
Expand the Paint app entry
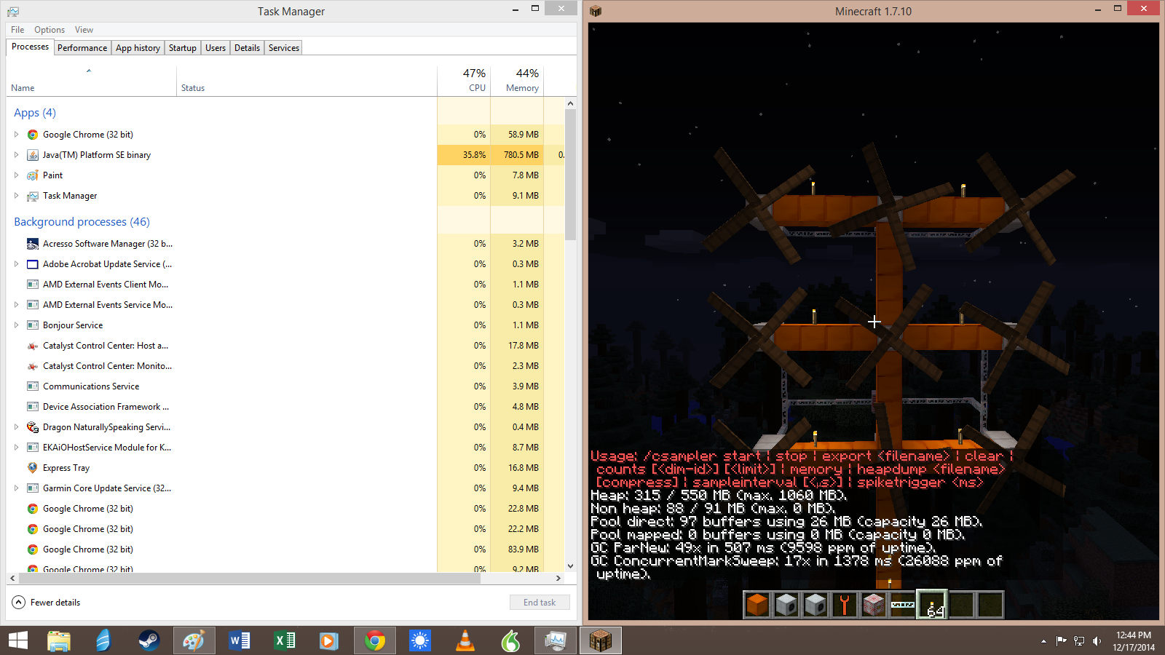16,175
